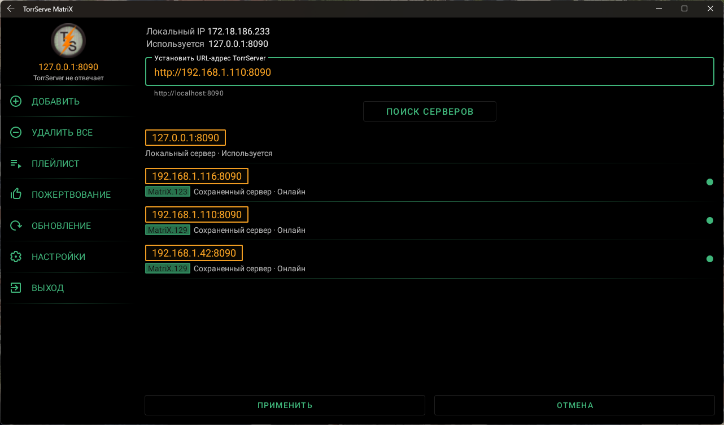Click the http://localhost:8090 hint text
The image size is (724, 425).
tap(189, 93)
